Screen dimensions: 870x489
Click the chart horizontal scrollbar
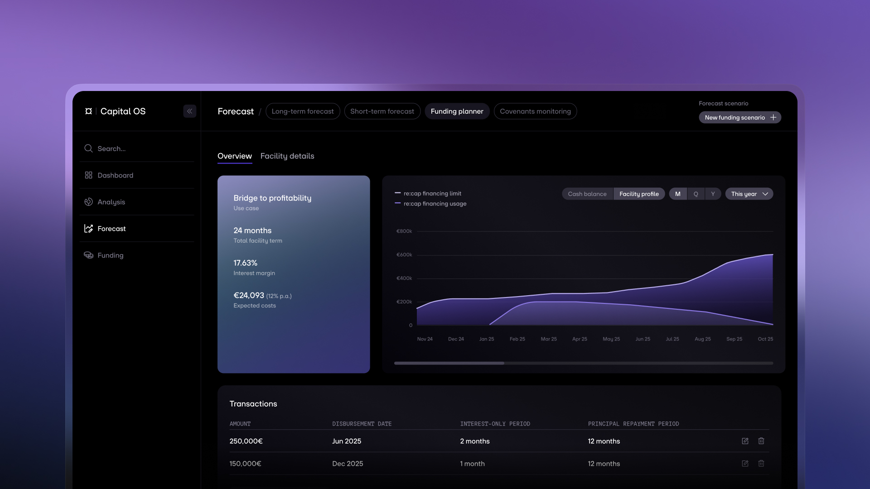tap(449, 363)
